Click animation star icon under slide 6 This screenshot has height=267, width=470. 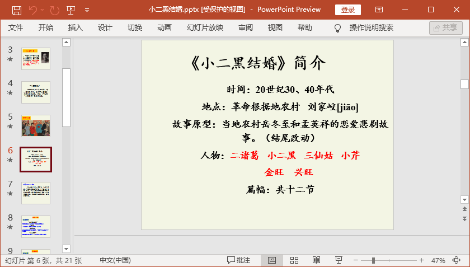coord(10,160)
